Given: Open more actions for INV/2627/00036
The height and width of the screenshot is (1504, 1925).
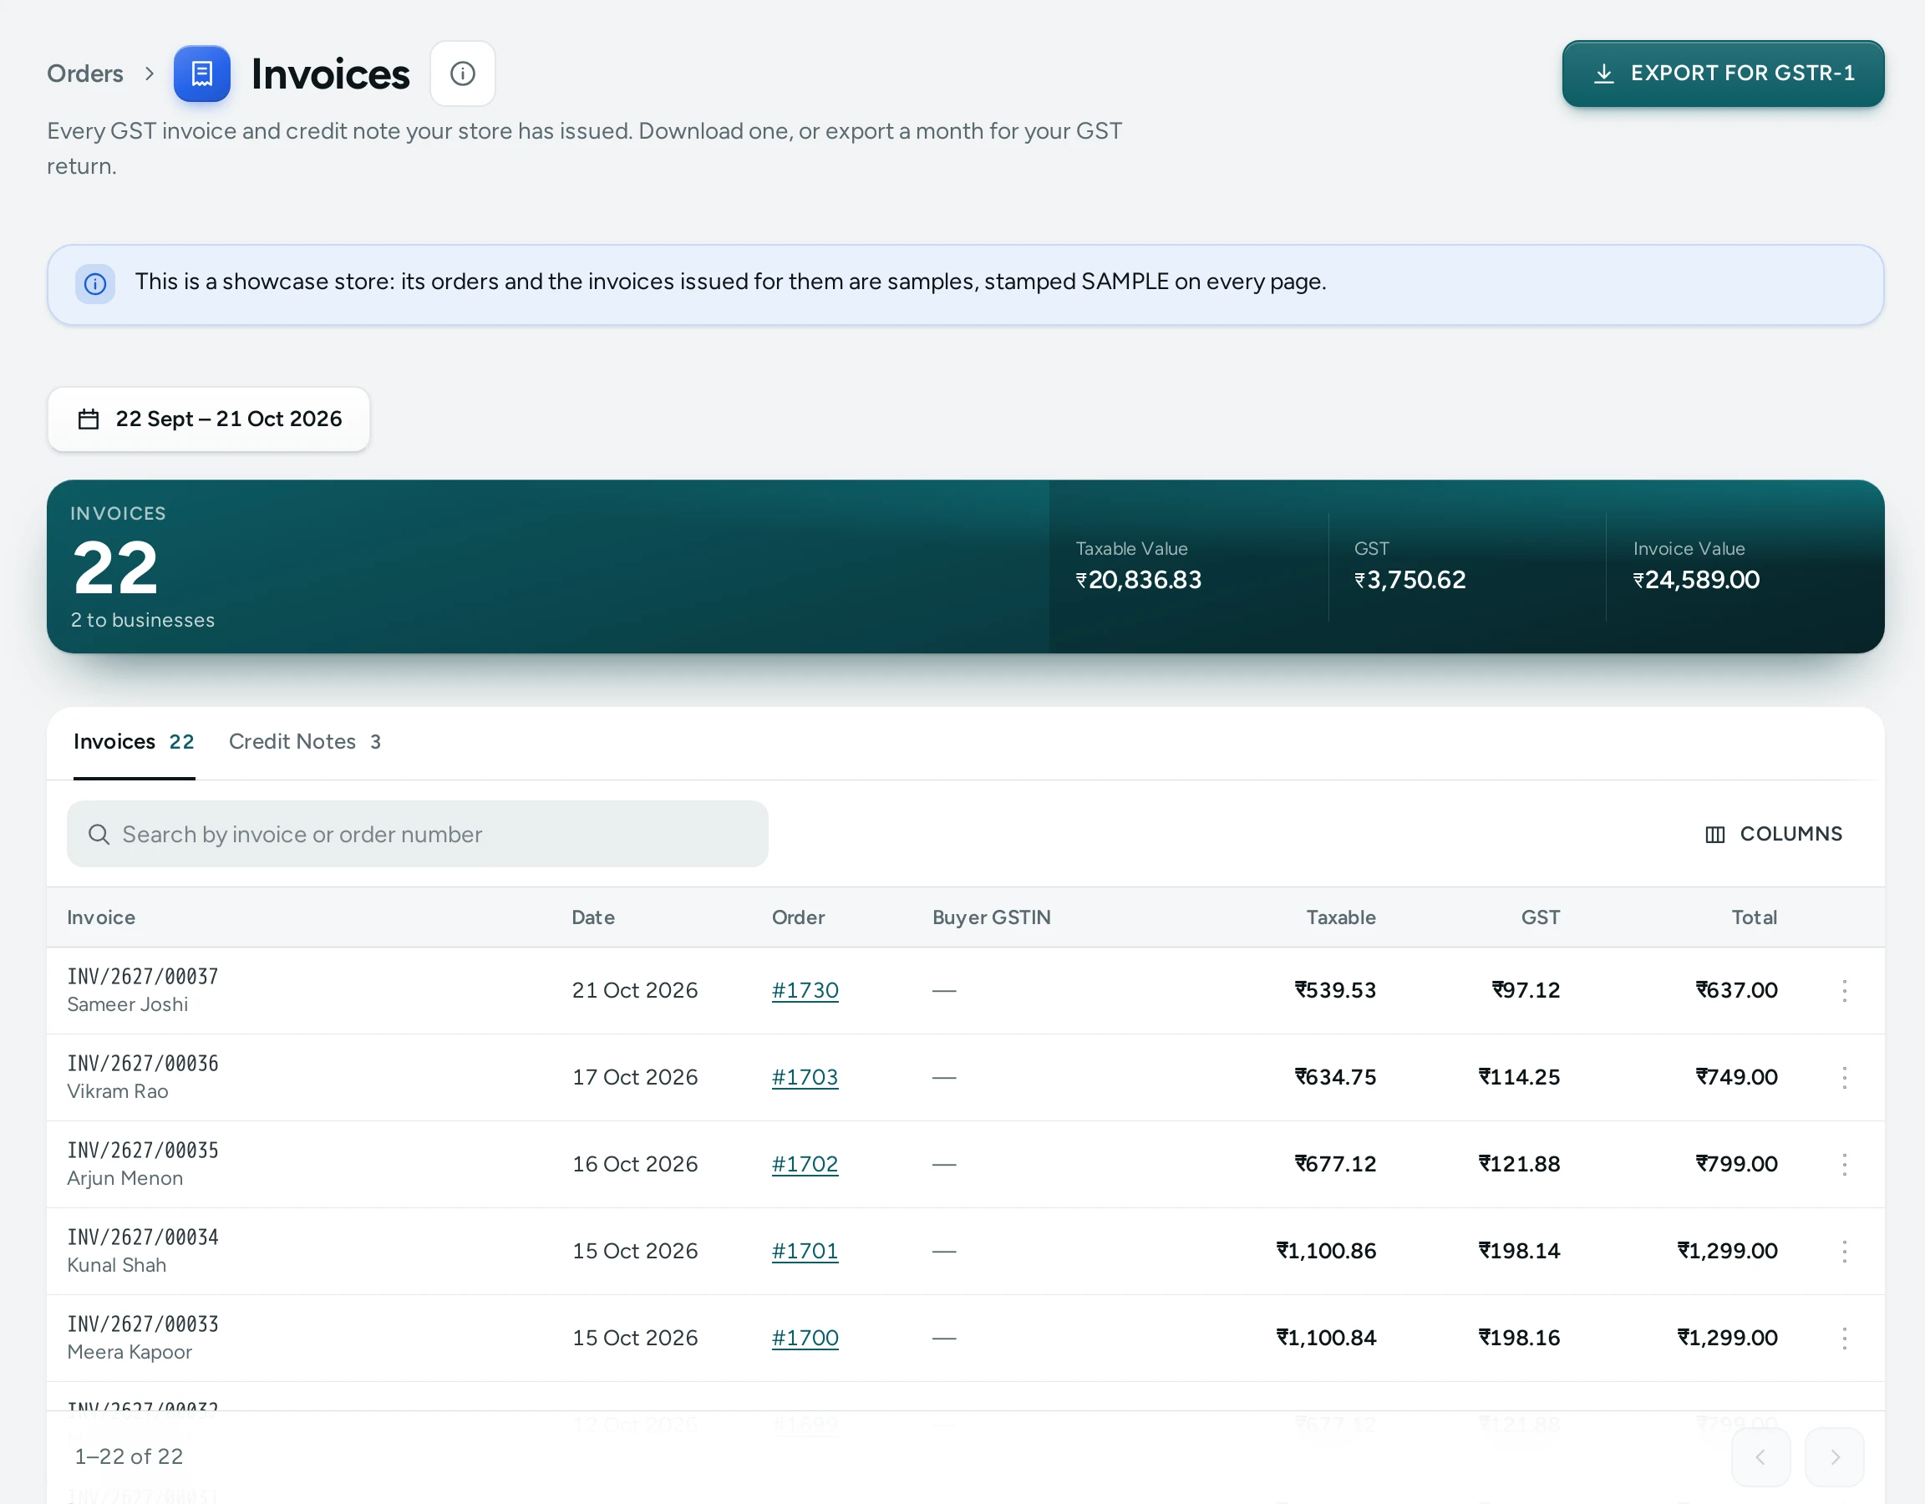Looking at the screenshot, I should pos(1844,1077).
